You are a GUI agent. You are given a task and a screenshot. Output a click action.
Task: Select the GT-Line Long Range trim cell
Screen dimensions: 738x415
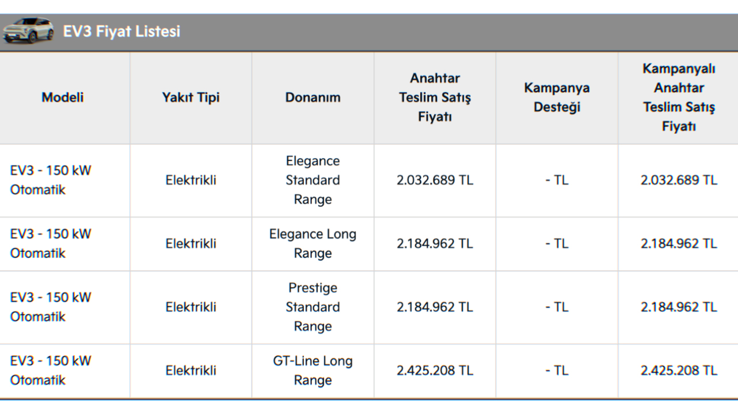point(312,371)
